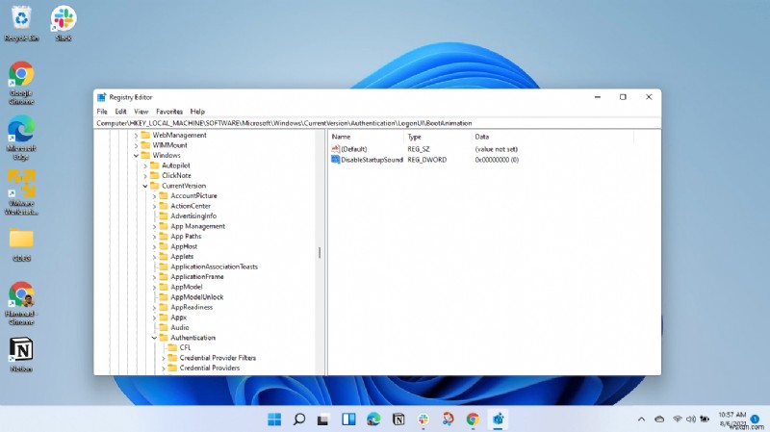Select the AppReadiness key
This screenshot has height=432, width=770.
pos(192,307)
